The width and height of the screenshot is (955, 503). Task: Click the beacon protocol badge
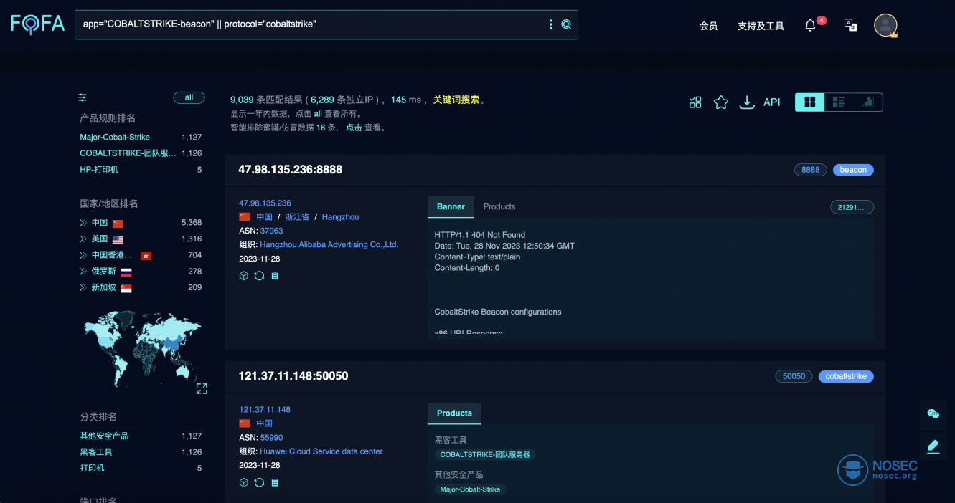853,170
